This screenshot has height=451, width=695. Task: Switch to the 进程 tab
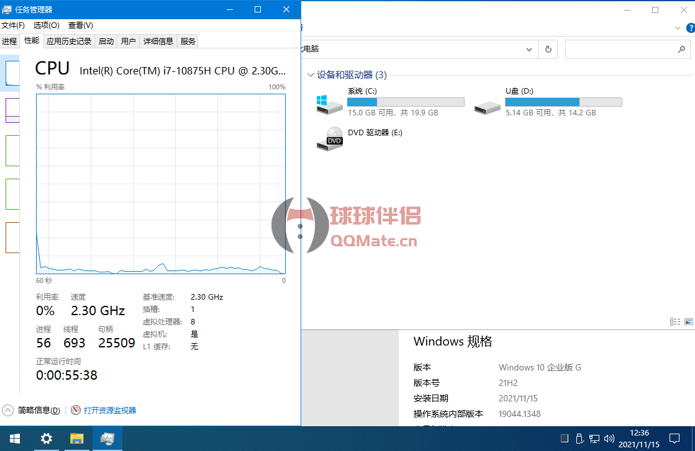9,42
